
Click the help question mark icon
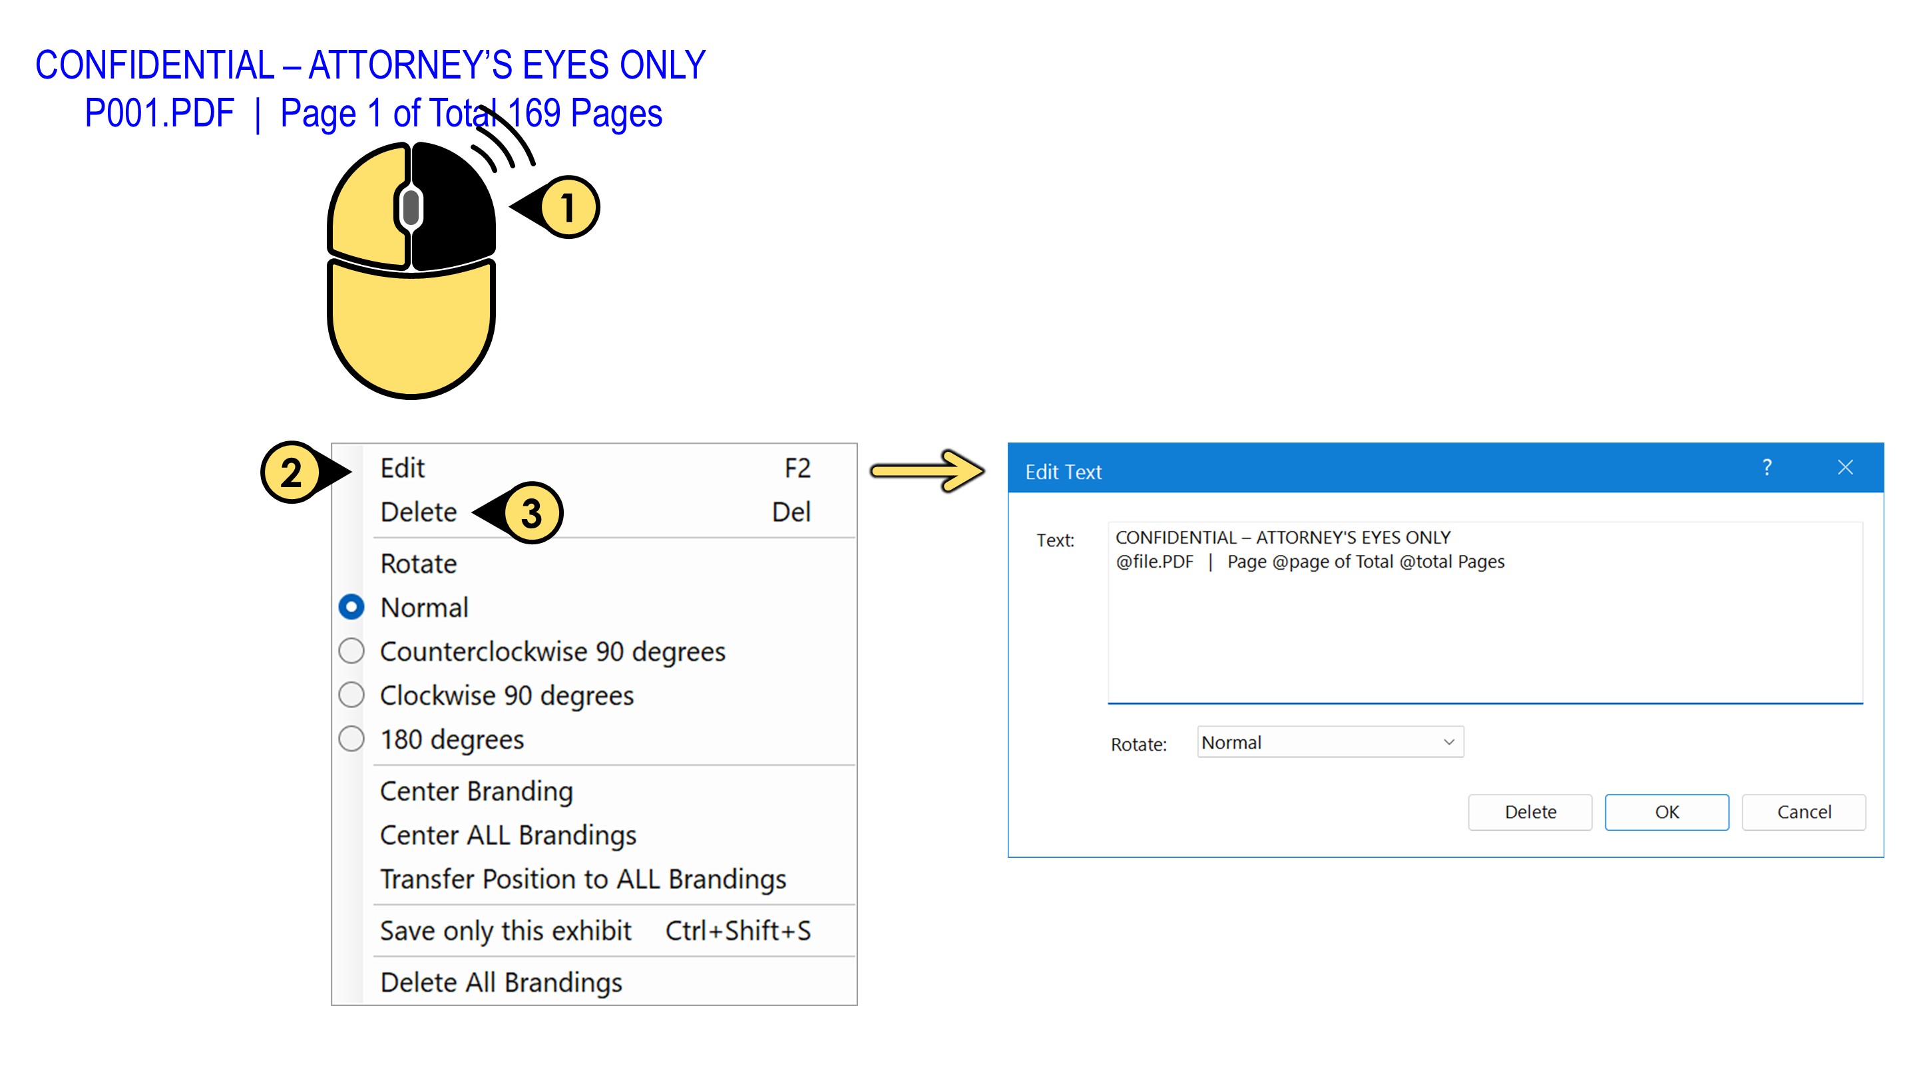click(1766, 467)
